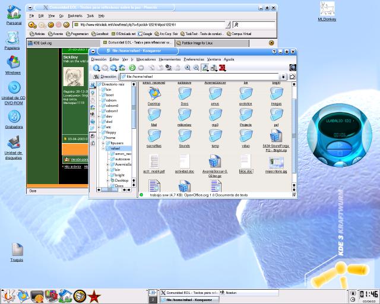Open the Papelera trash desktop icon
380x304 pixels.
[x=13, y=40]
